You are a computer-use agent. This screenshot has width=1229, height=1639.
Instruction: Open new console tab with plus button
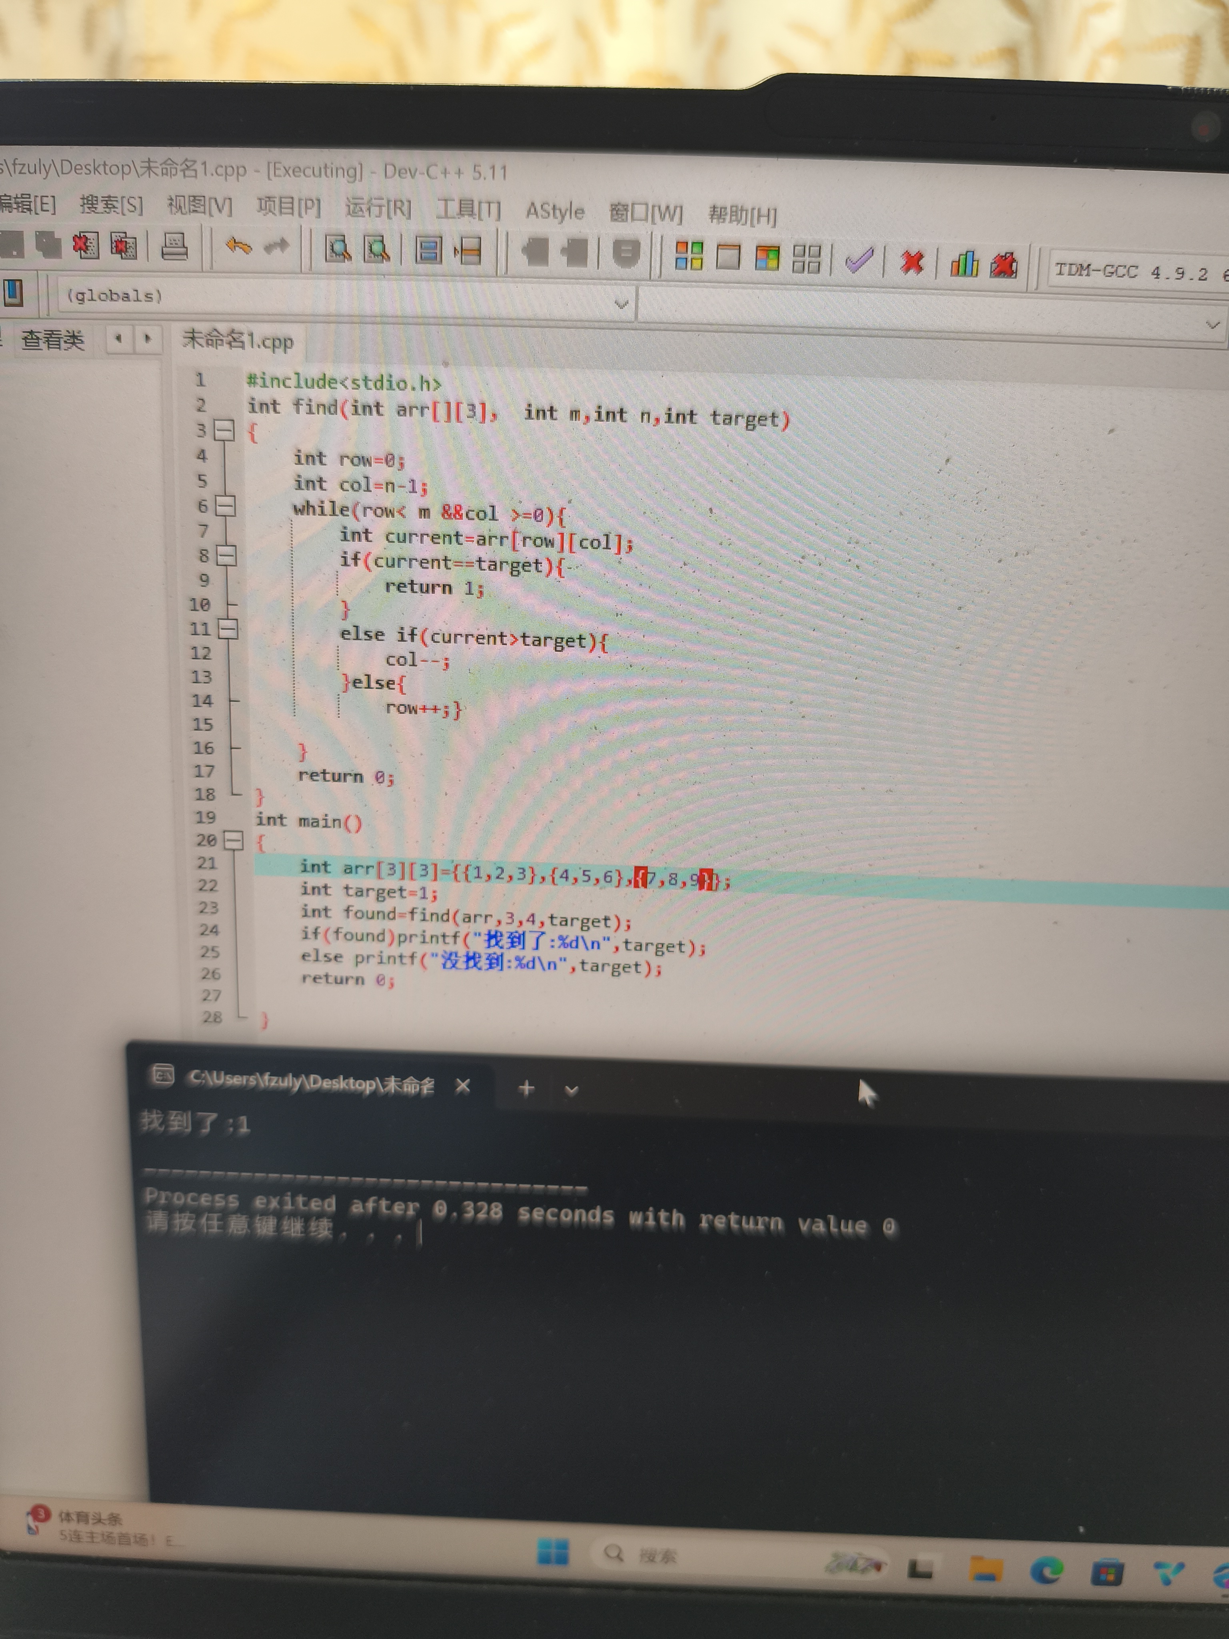[526, 1088]
